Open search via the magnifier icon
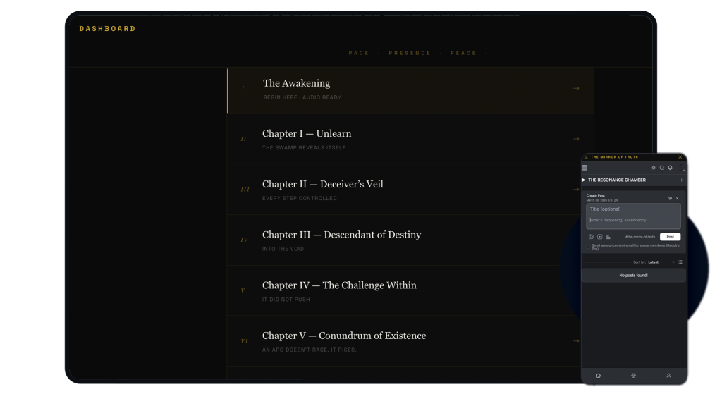The width and height of the screenshot is (722, 406). tap(661, 168)
